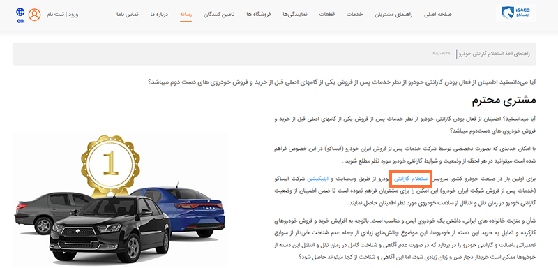Open the راهنمای مشتریان menu

393,14
